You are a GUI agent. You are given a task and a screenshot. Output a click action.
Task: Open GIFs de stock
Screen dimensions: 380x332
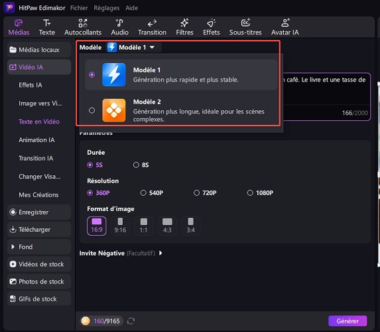tap(39, 299)
